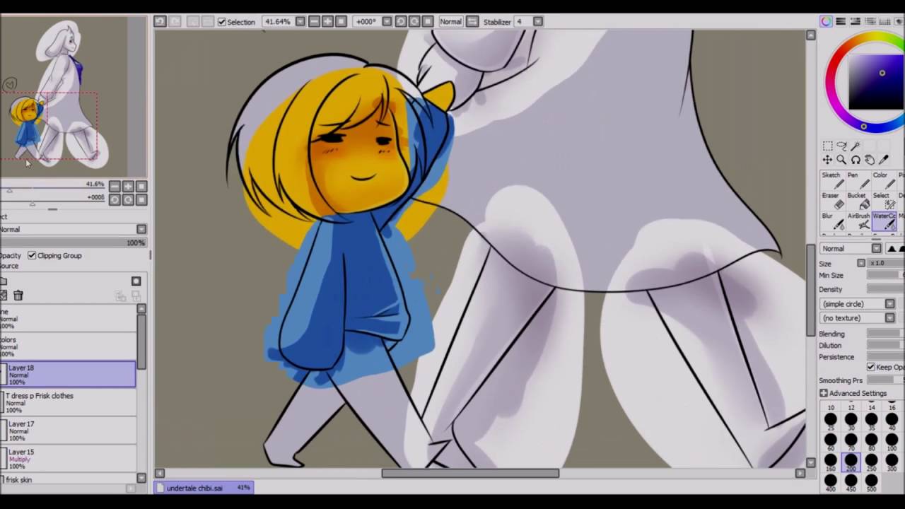This screenshot has width=905, height=509.
Task: Show the color mixer panel
Action: click(x=870, y=22)
